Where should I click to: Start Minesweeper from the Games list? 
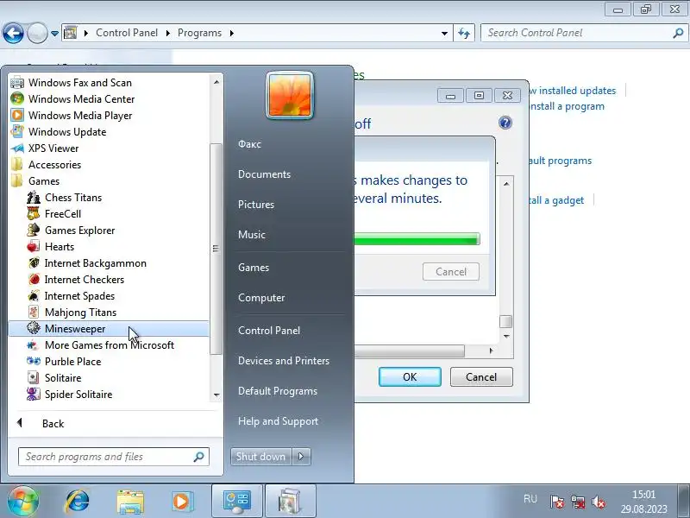coord(109,329)
